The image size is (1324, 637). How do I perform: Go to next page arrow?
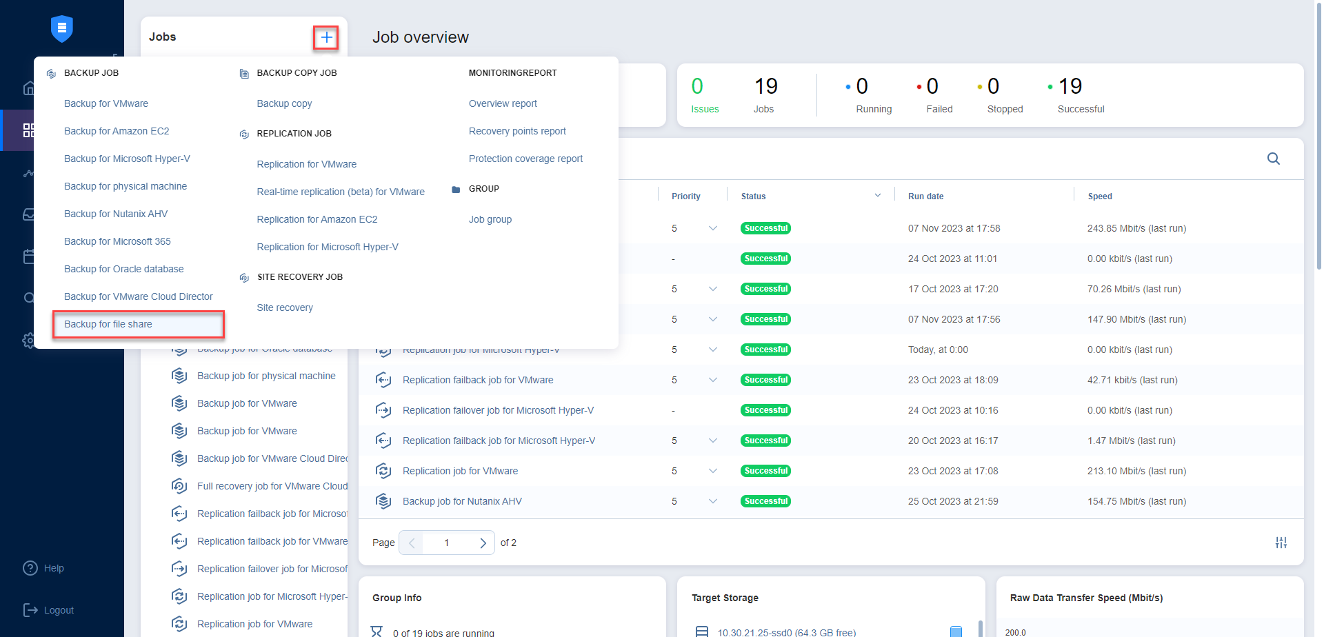click(x=483, y=543)
